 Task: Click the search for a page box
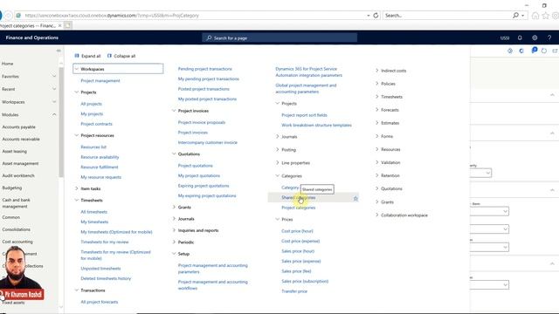click(x=279, y=38)
